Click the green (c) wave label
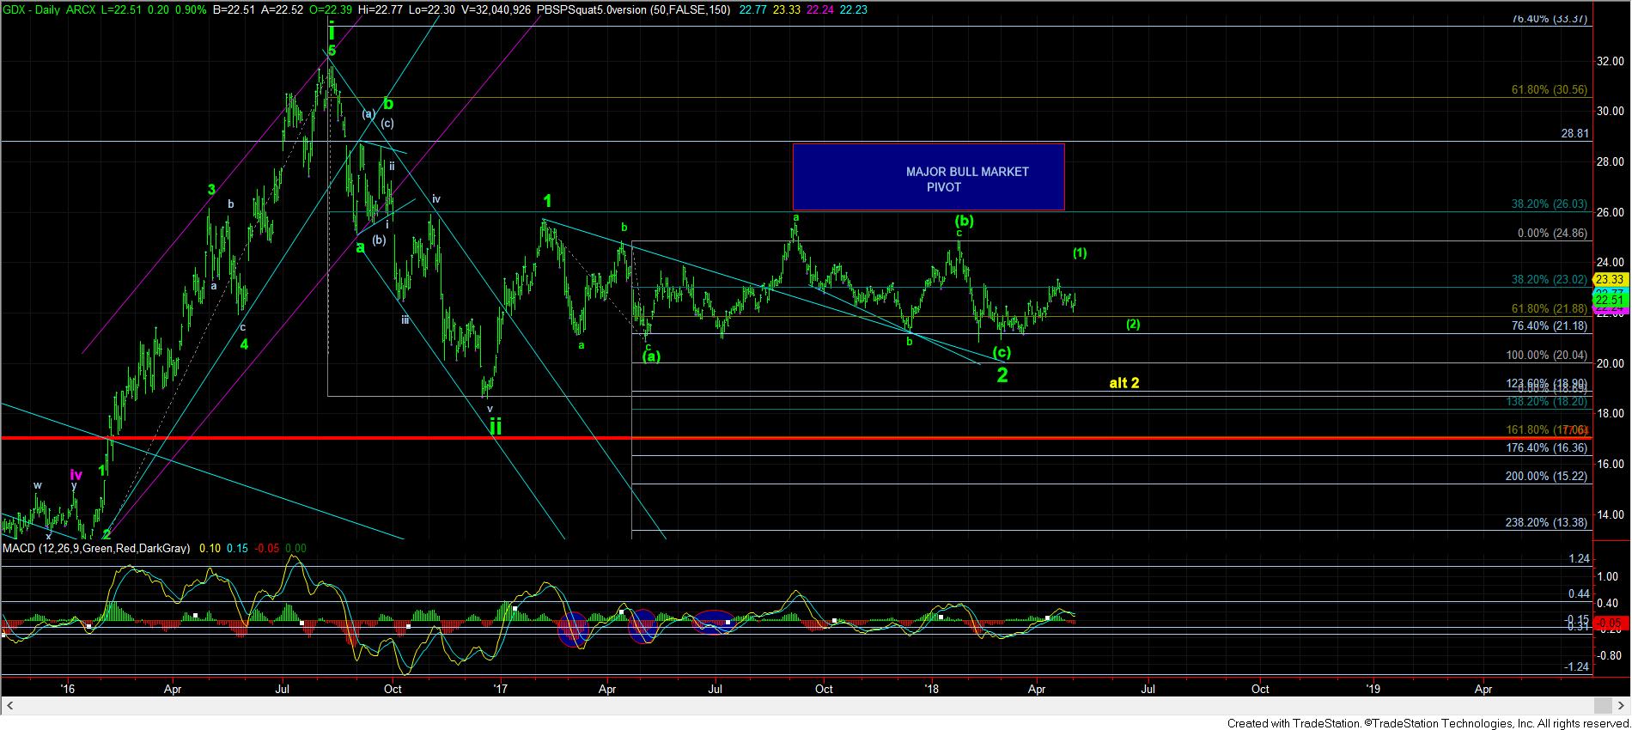This screenshot has height=730, width=1632. (x=1002, y=352)
